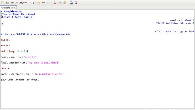Click the 'Teacher Name: Rani Ahmad' line

coord(18,14)
